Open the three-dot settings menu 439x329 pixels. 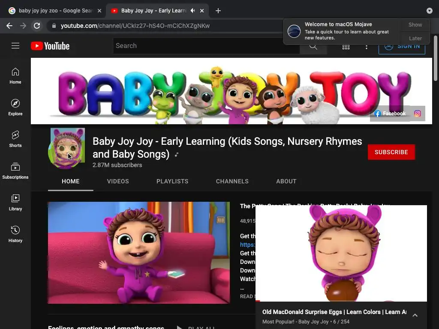click(x=366, y=47)
